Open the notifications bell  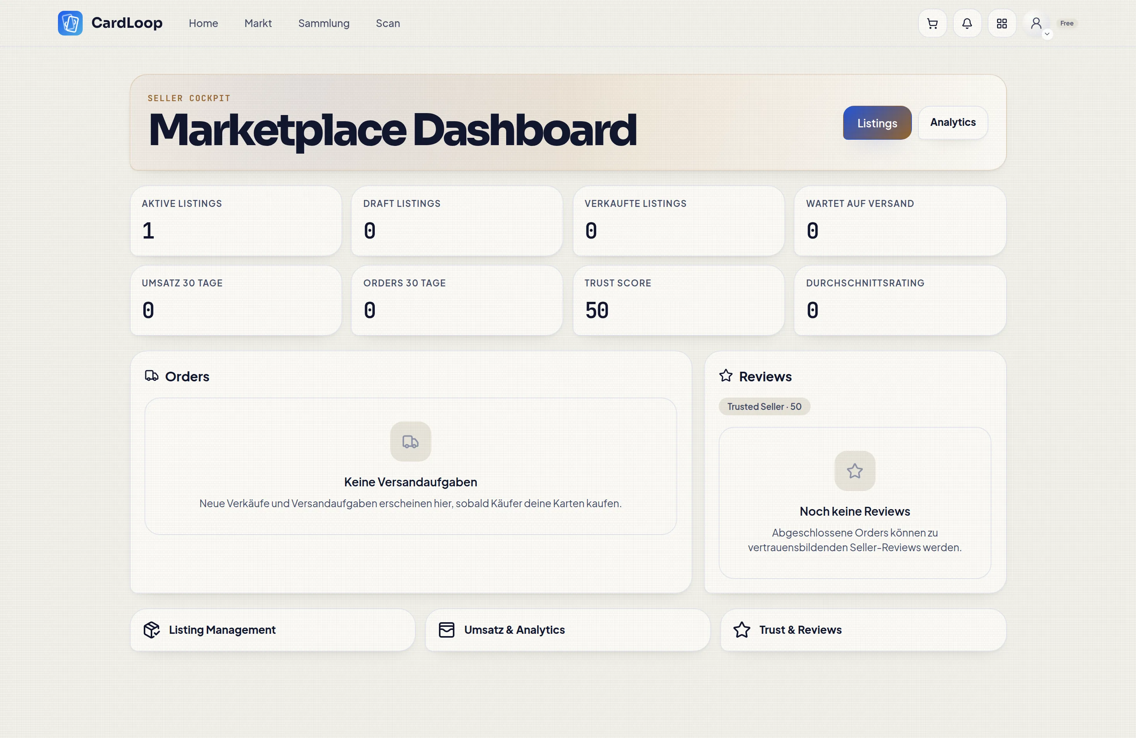(x=967, y=23)
